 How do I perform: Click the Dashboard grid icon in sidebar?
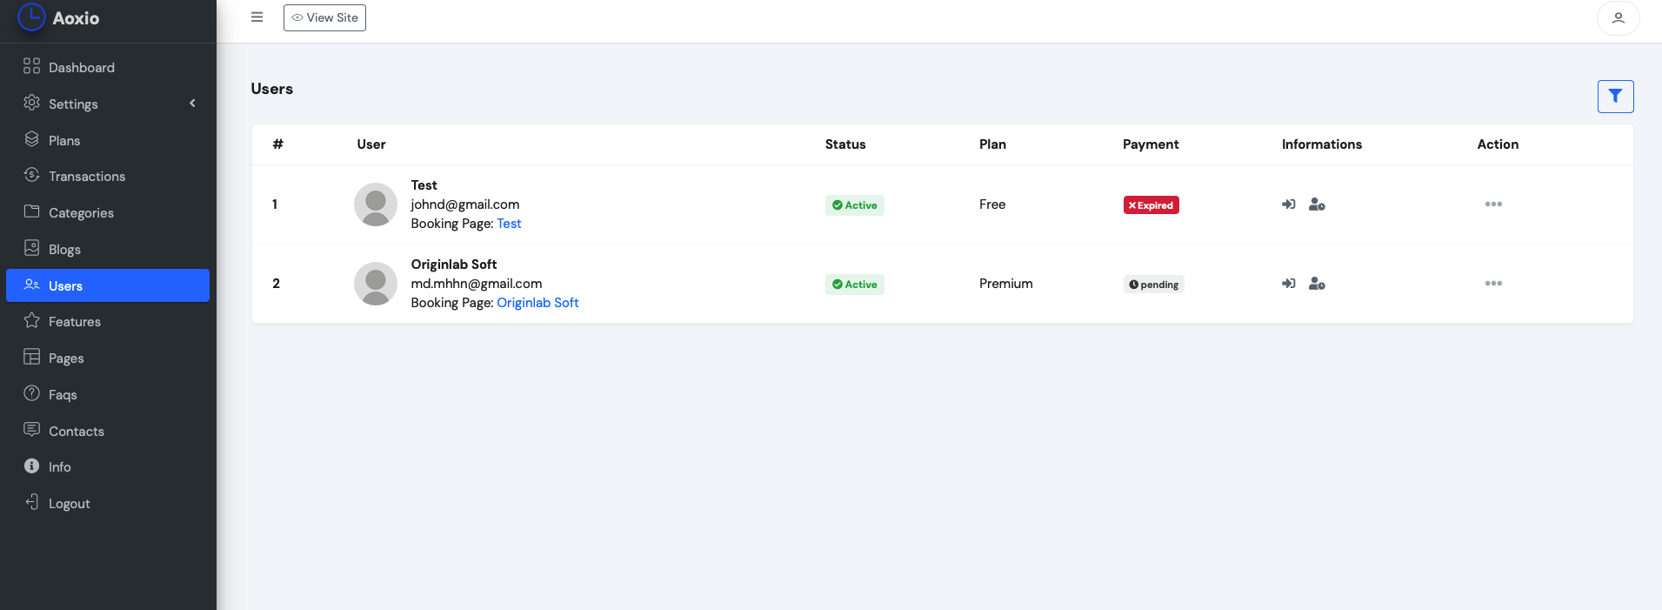(x=31, y=66)
